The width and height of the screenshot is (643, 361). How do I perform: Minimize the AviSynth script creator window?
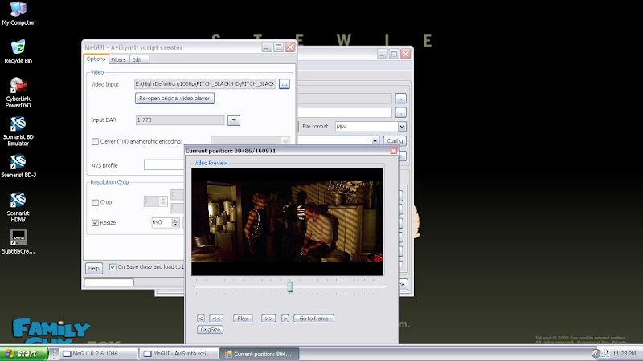[267, 47]
